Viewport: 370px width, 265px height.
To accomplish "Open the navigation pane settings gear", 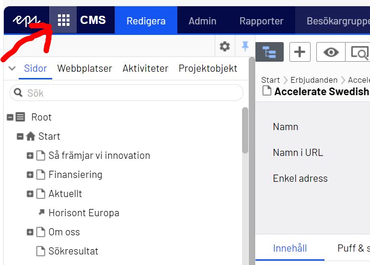I will tap(224, 46).
